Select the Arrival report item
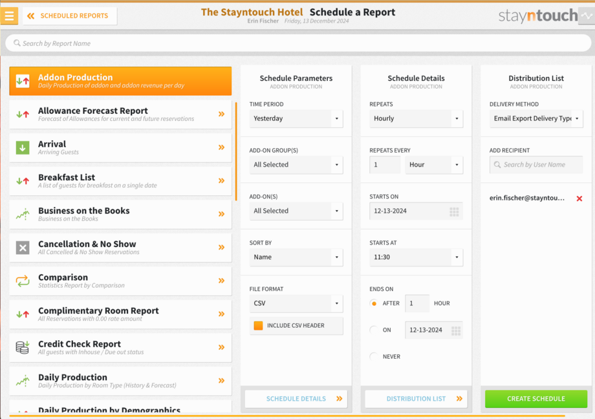The width and height of the screenshot is (595, 419). [x=120, y=147]
